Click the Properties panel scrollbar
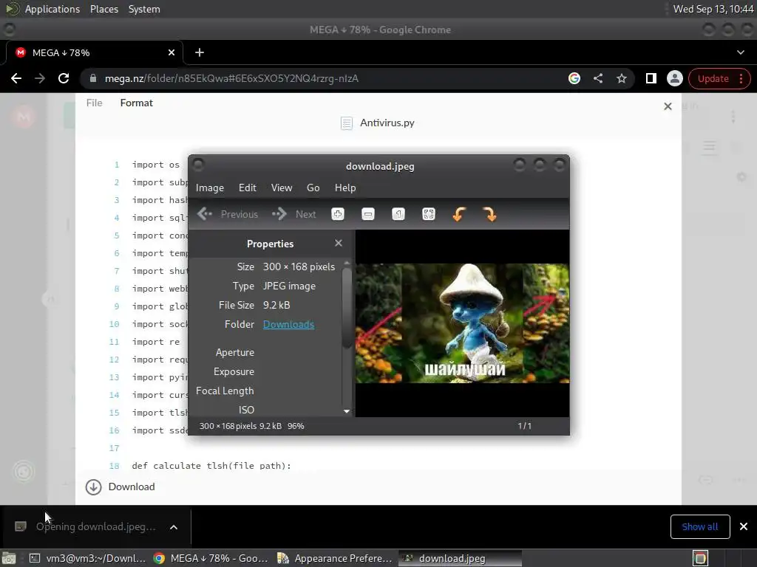757x567 pixels. [347, 306]
